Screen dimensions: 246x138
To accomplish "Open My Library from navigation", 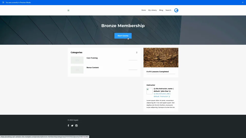I will (x=152, y=10).
